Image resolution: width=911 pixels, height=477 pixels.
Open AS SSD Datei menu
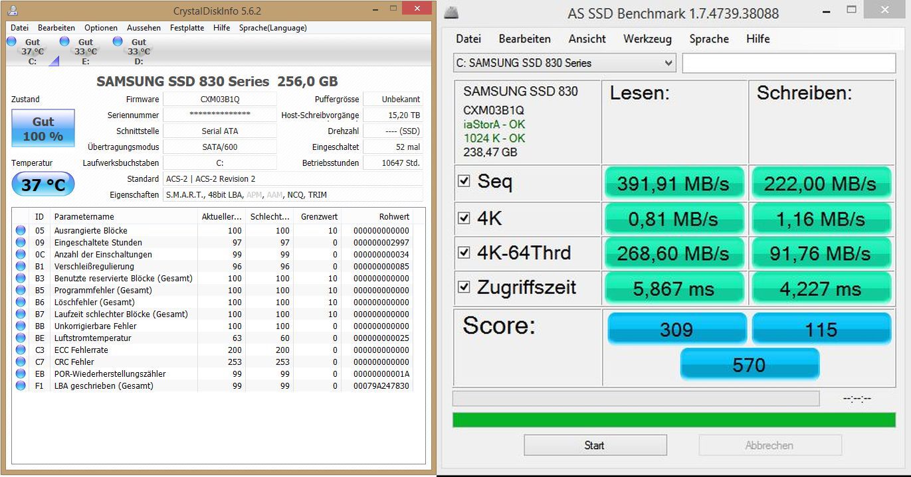tap(468, 39)
